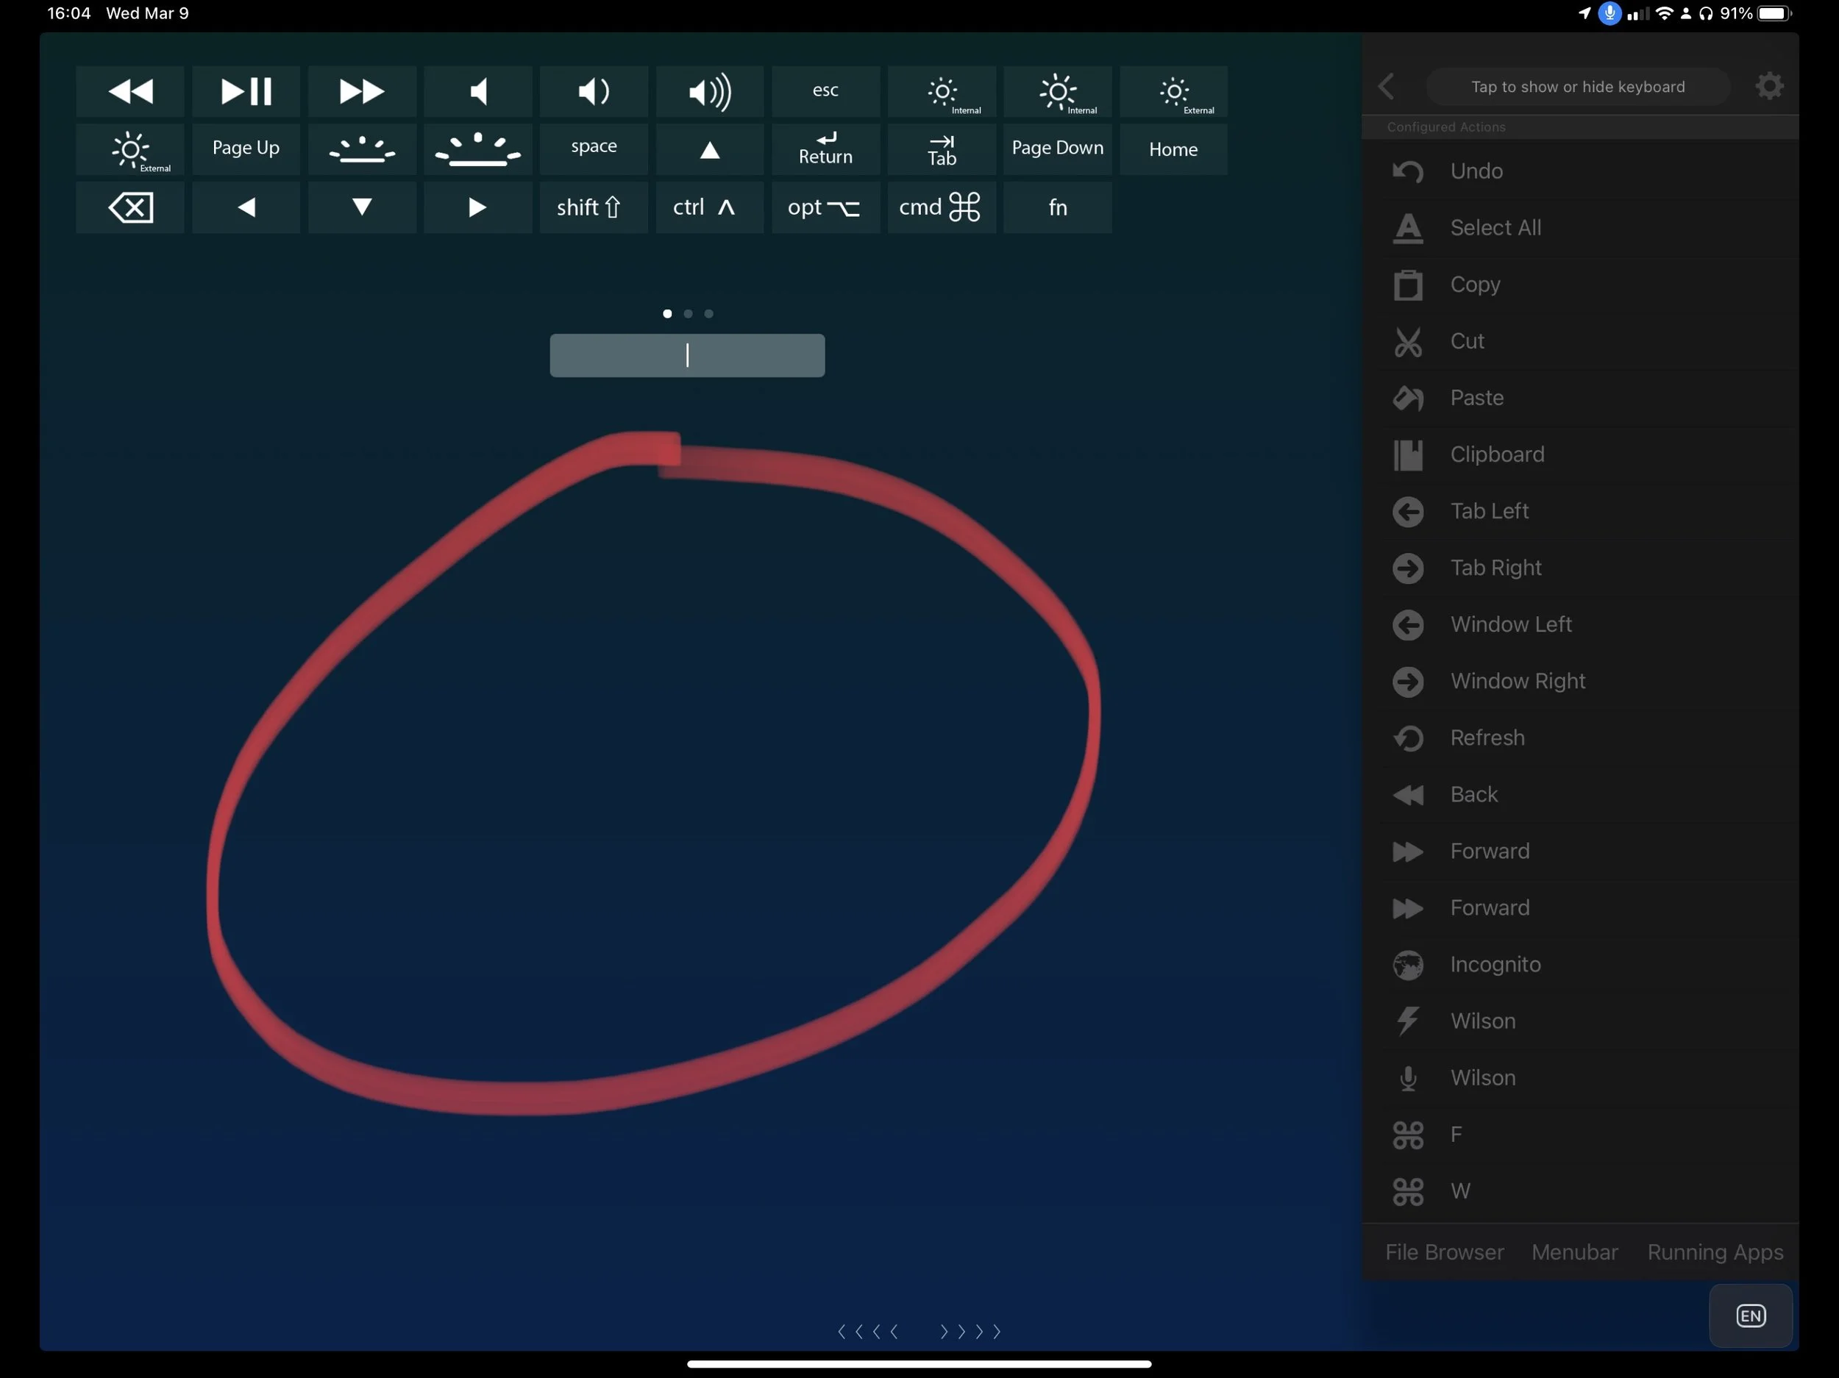Tap the keyboard backlight brighter key
1839x1378 pixels.
pyautogui.click(x=477, y=149)
